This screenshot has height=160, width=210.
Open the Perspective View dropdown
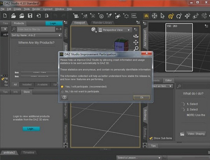coord(114,30)
